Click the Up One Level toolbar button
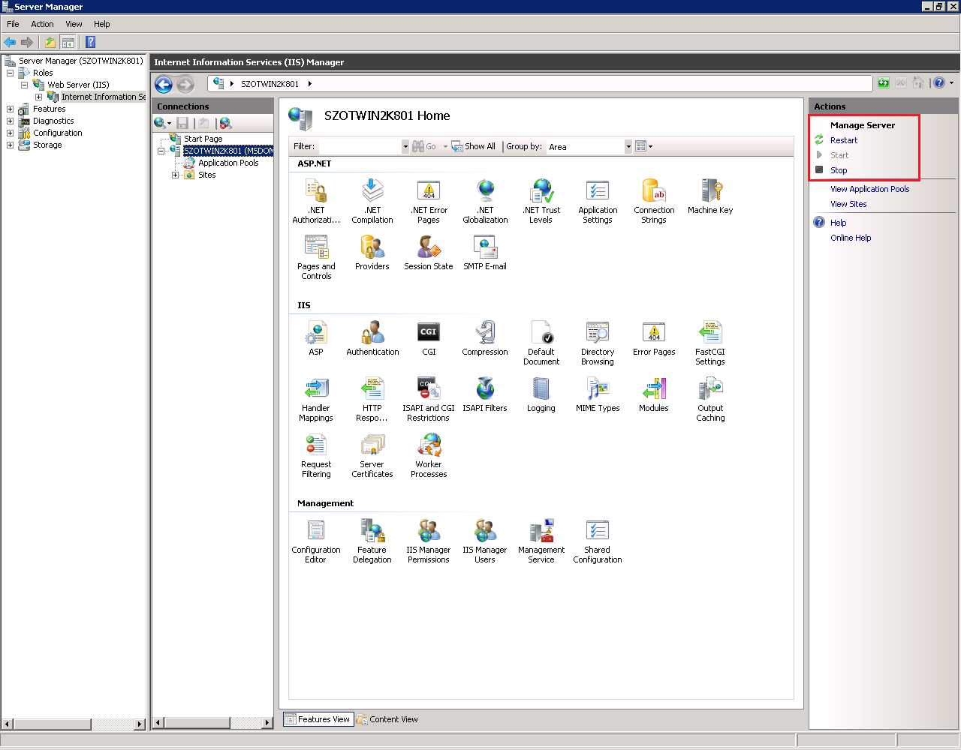The image size is (961, 750). (50, 42)
